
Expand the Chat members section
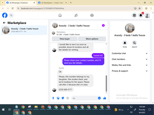pos(130,59)
